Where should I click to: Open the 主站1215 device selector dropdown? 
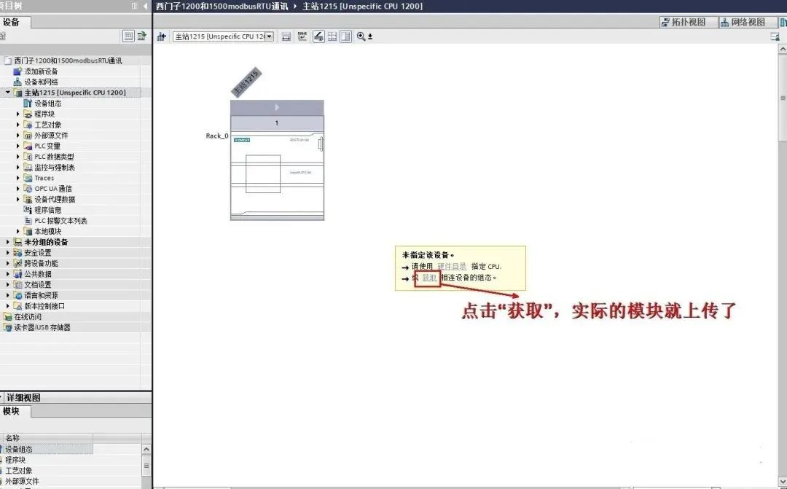(270, 36)
